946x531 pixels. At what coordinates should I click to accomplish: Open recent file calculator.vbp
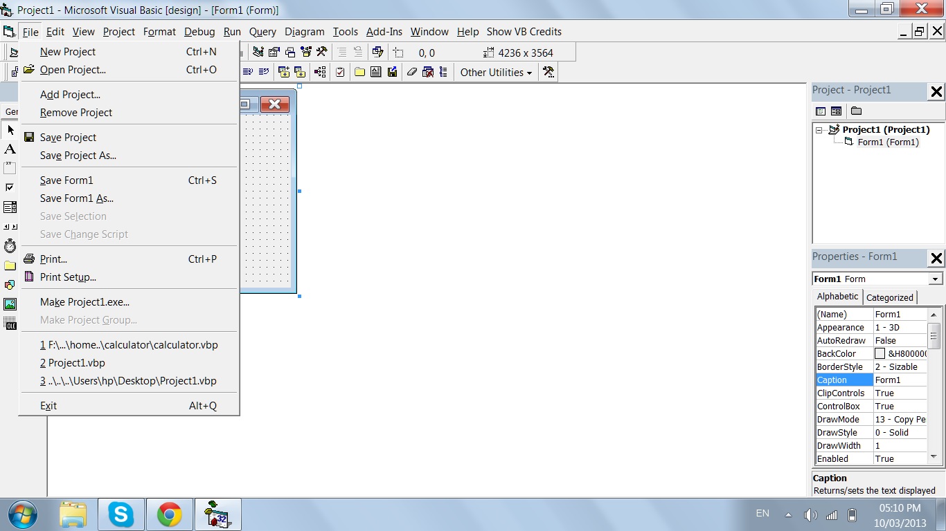point(129,345)
